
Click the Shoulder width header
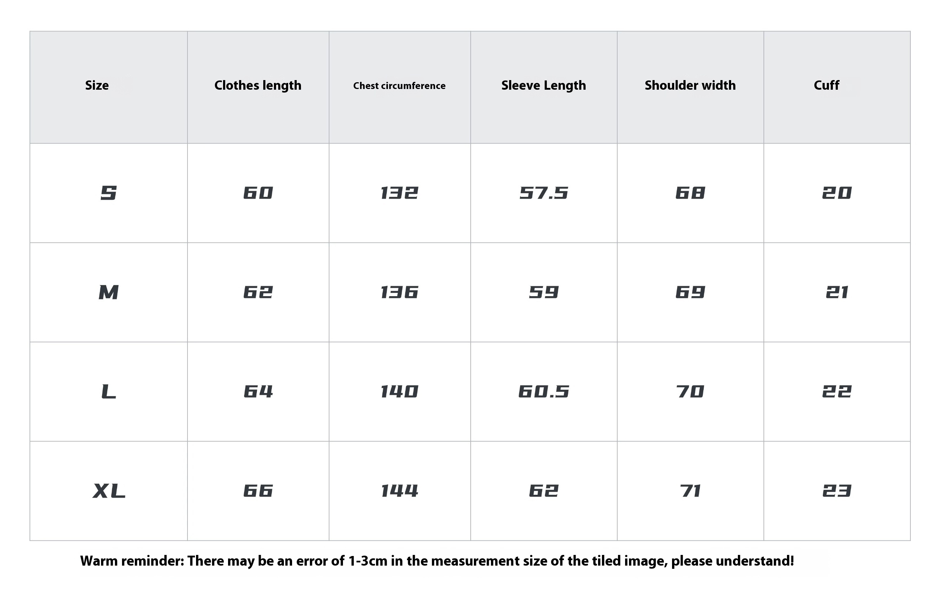coord(690,85)
